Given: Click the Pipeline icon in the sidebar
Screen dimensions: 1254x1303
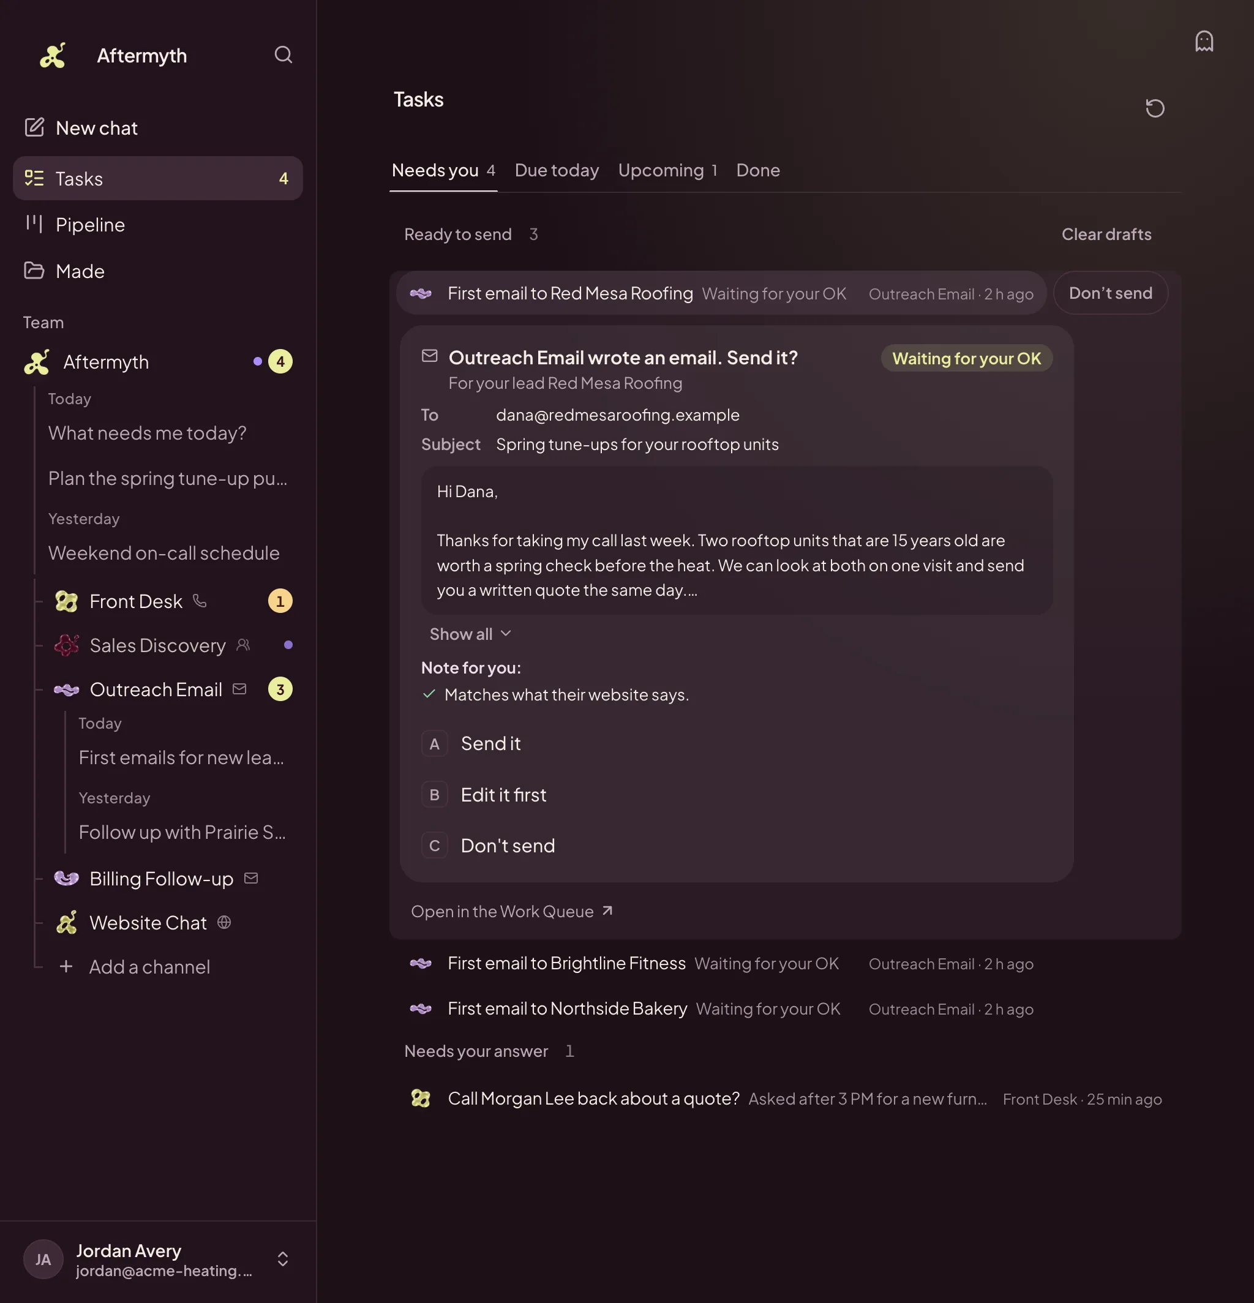Looking at the screenshot, I should [x=34, y=224].
